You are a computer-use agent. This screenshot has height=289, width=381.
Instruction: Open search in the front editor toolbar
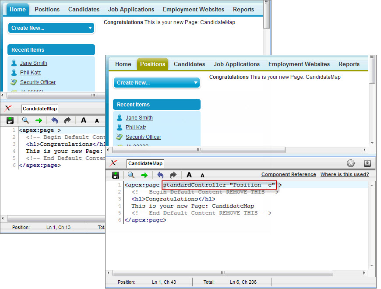click(131, 175)
